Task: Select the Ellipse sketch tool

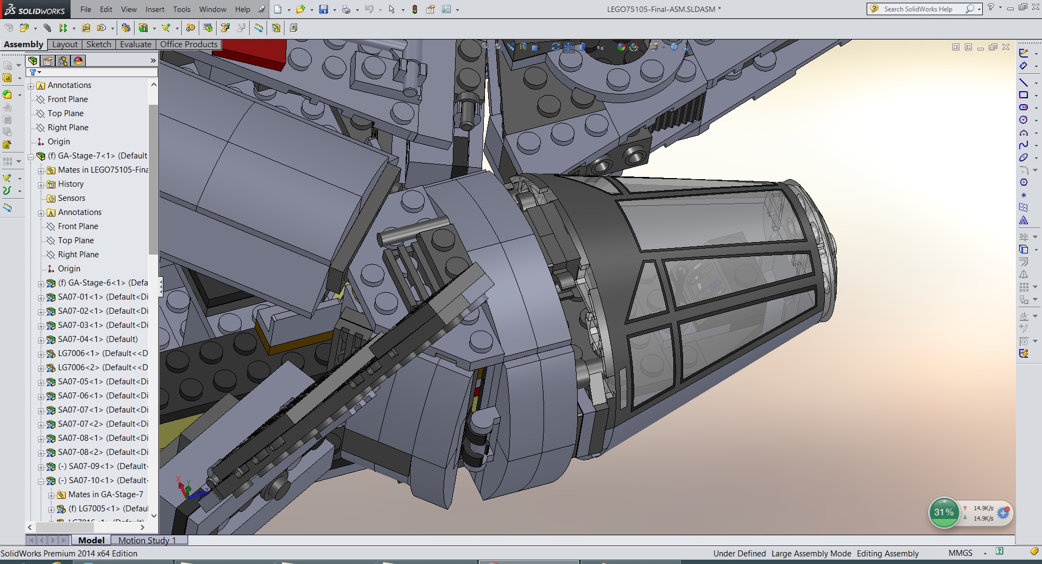Action: 1024,157
